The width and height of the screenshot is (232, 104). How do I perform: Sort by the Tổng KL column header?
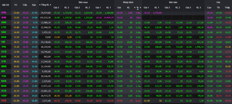coord(45,5)
